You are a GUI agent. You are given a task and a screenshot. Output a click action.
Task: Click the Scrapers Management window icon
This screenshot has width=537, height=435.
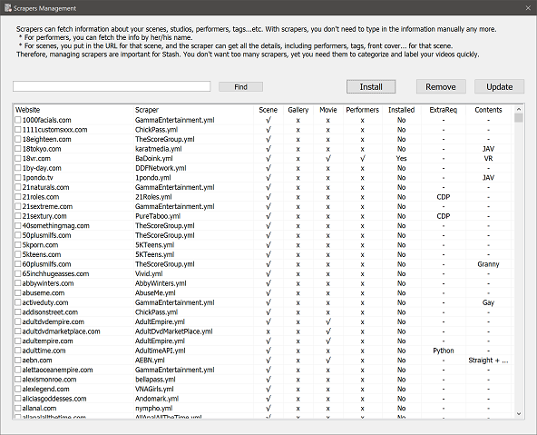[x=8, y=7]
